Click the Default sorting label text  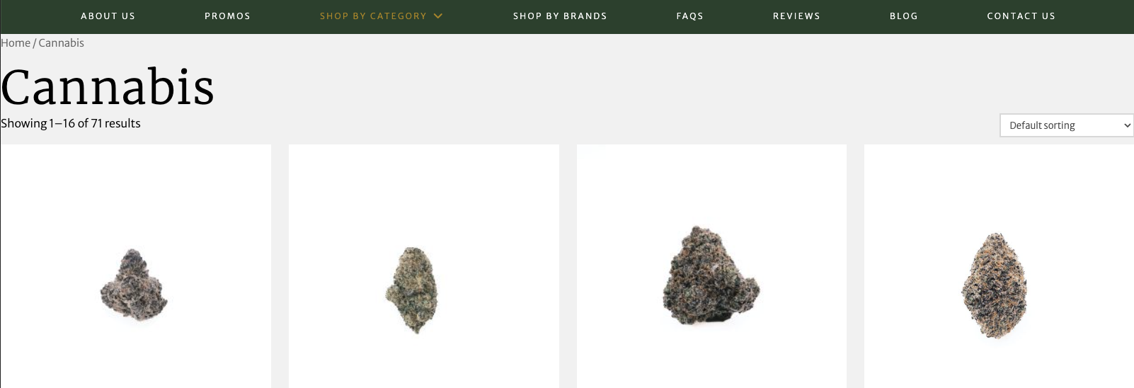(1042, 125)
